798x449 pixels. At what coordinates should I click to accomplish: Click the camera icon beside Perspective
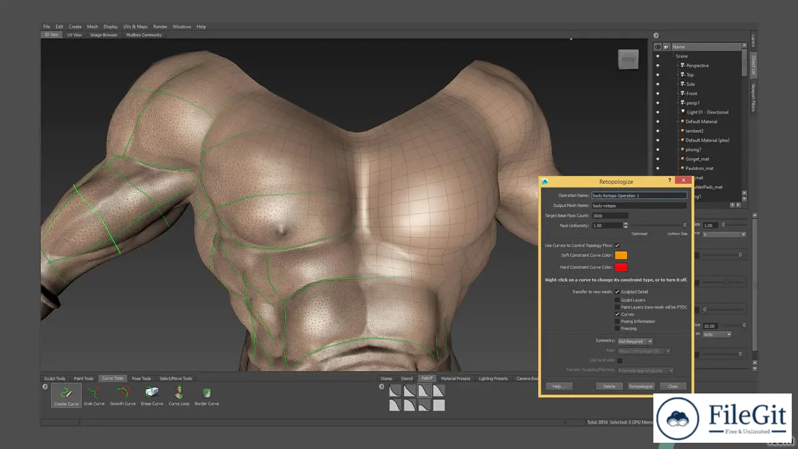pos(683,65)
